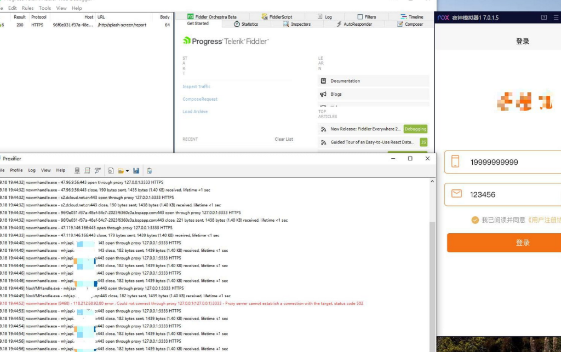561x352 pixels.
Task: Open Proxy Servers settings icon in Proxifier
Action: tap(77, 171)
